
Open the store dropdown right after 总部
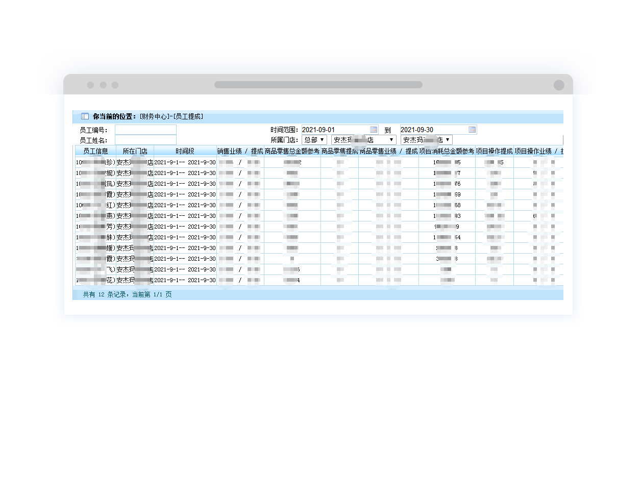[x=364, y=140]
